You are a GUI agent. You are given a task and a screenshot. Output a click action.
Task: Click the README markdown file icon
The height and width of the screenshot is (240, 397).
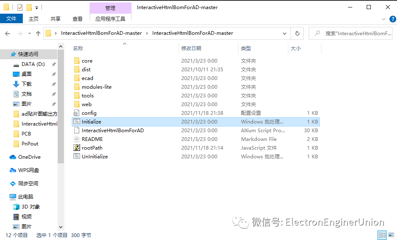(76, 139)
